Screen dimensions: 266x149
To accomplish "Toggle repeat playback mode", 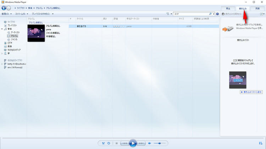I will [109, 143].
